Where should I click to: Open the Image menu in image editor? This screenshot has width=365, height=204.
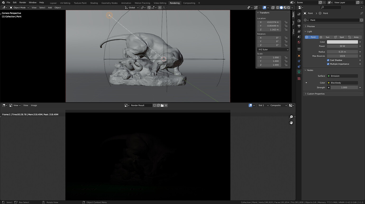click(34, 105)
